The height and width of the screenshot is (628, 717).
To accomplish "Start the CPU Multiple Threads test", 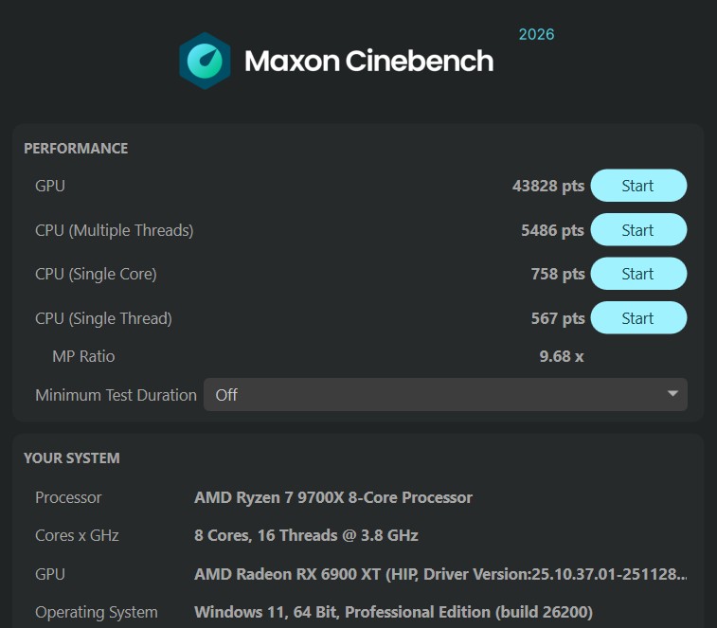I will click(x=638, y=230).
